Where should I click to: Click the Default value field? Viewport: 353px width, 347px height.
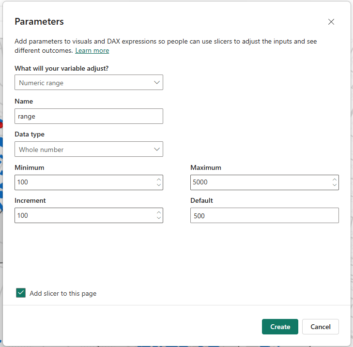click(264, 216)
